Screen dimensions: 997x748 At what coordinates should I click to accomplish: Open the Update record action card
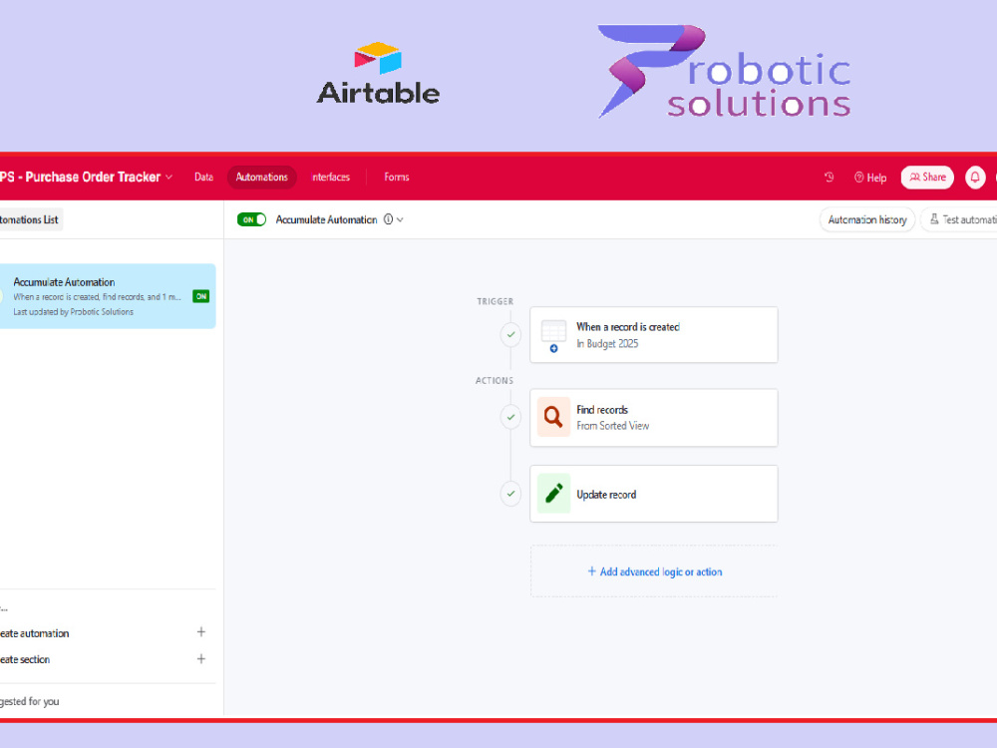click(x=654, y=494)
